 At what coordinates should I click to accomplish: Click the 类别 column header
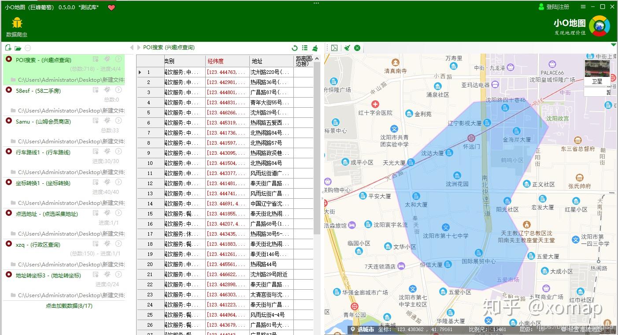click(x=185, y=61)
